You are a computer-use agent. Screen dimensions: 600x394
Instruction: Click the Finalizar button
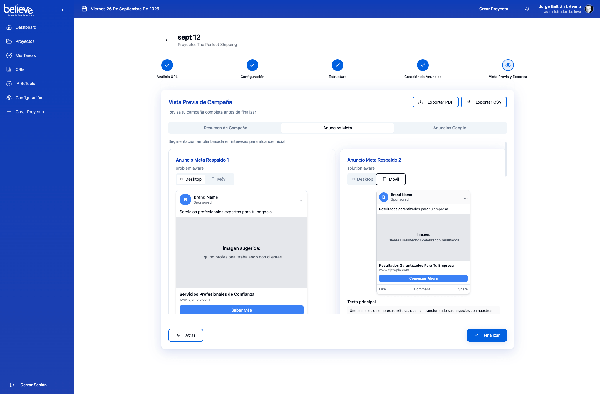tap(487, 335)
